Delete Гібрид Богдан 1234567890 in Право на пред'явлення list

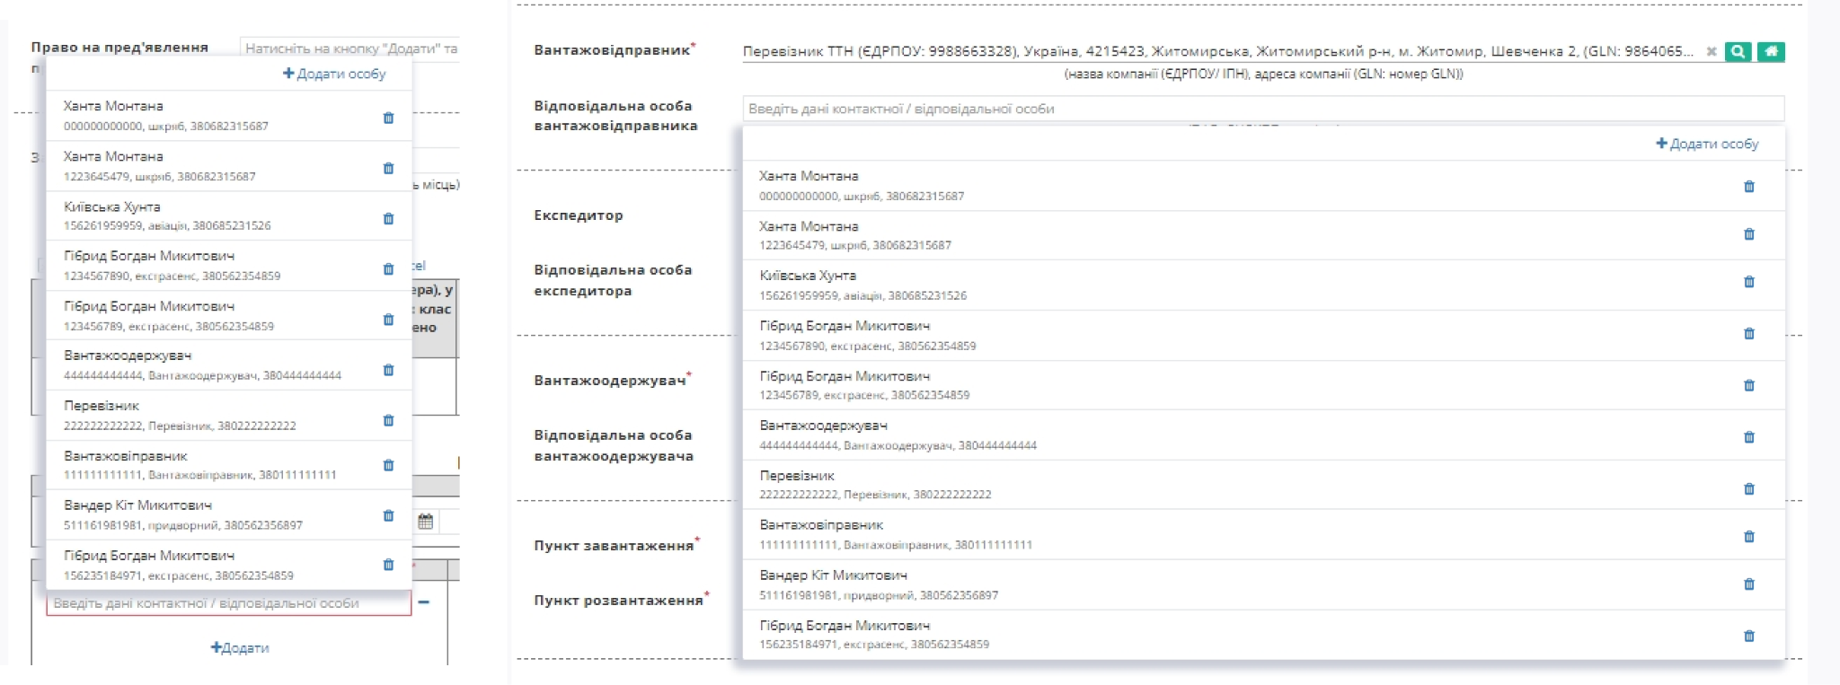click(388, 268)
